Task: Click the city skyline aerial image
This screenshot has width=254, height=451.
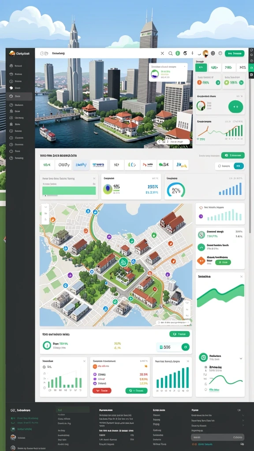Action: 114,103
